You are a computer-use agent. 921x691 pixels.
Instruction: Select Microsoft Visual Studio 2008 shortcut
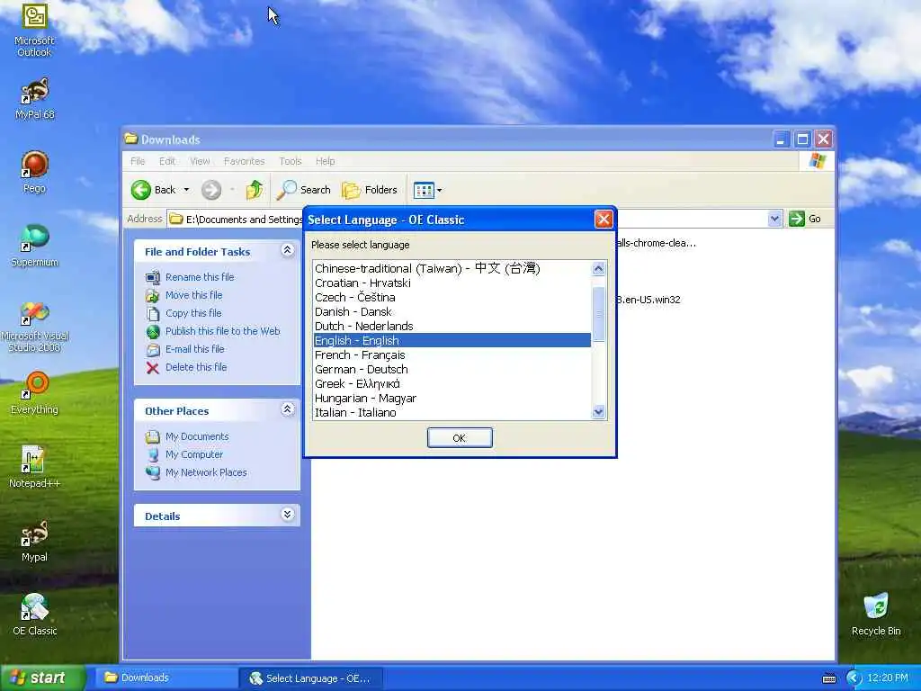coord(35,326)
